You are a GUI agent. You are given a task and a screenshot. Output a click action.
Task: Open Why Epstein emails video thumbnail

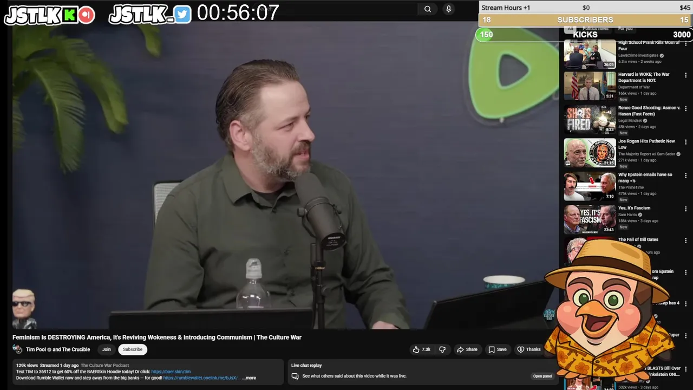[x=590, y=186]
